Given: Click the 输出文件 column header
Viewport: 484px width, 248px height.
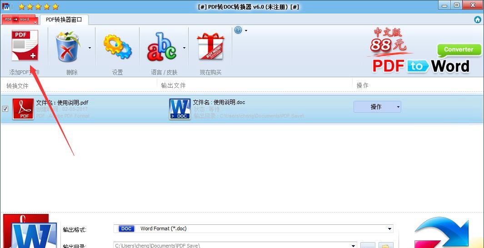Looking at the screenshot, I should [x=174, y=85].
